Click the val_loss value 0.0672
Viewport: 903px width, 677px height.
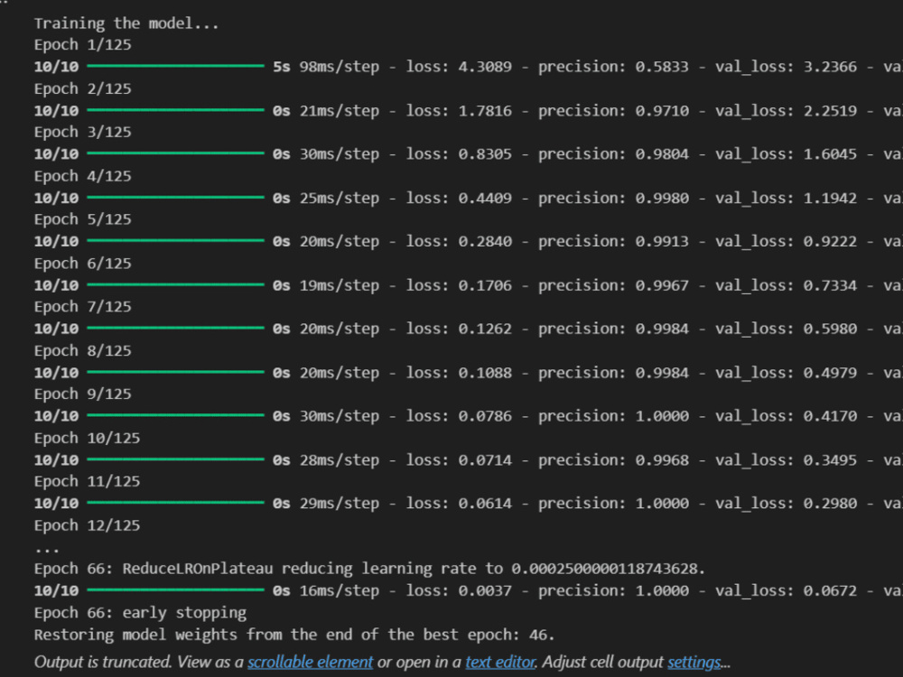[x=831, y=590]
